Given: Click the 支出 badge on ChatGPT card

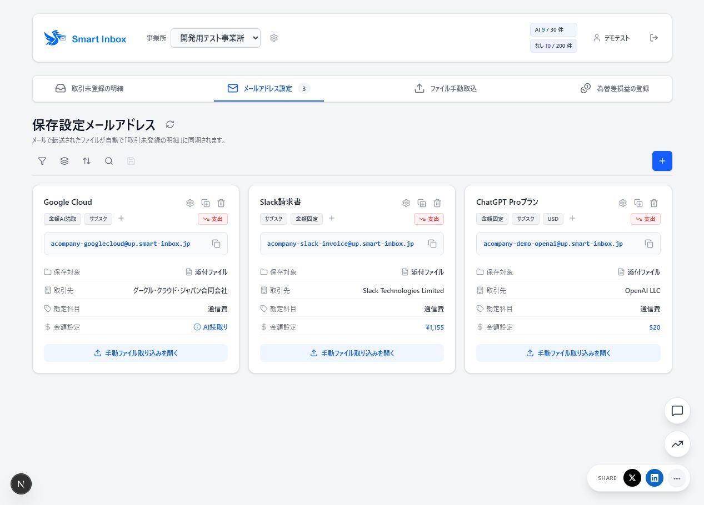Looking at the screenshot, I should point(646,219).
